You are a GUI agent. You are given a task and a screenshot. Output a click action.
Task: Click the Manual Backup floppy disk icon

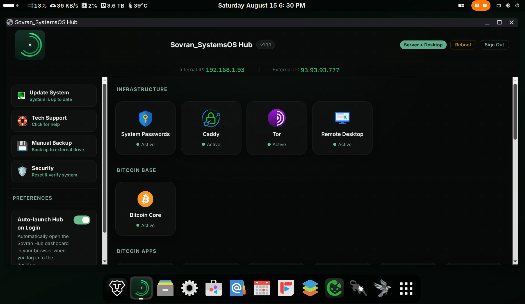22,146
